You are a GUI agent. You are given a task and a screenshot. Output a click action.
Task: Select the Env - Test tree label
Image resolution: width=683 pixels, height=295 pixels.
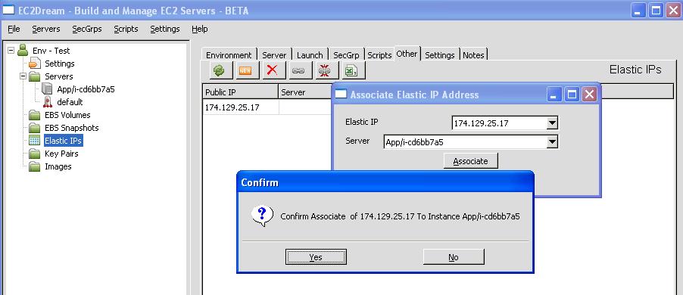51,51
